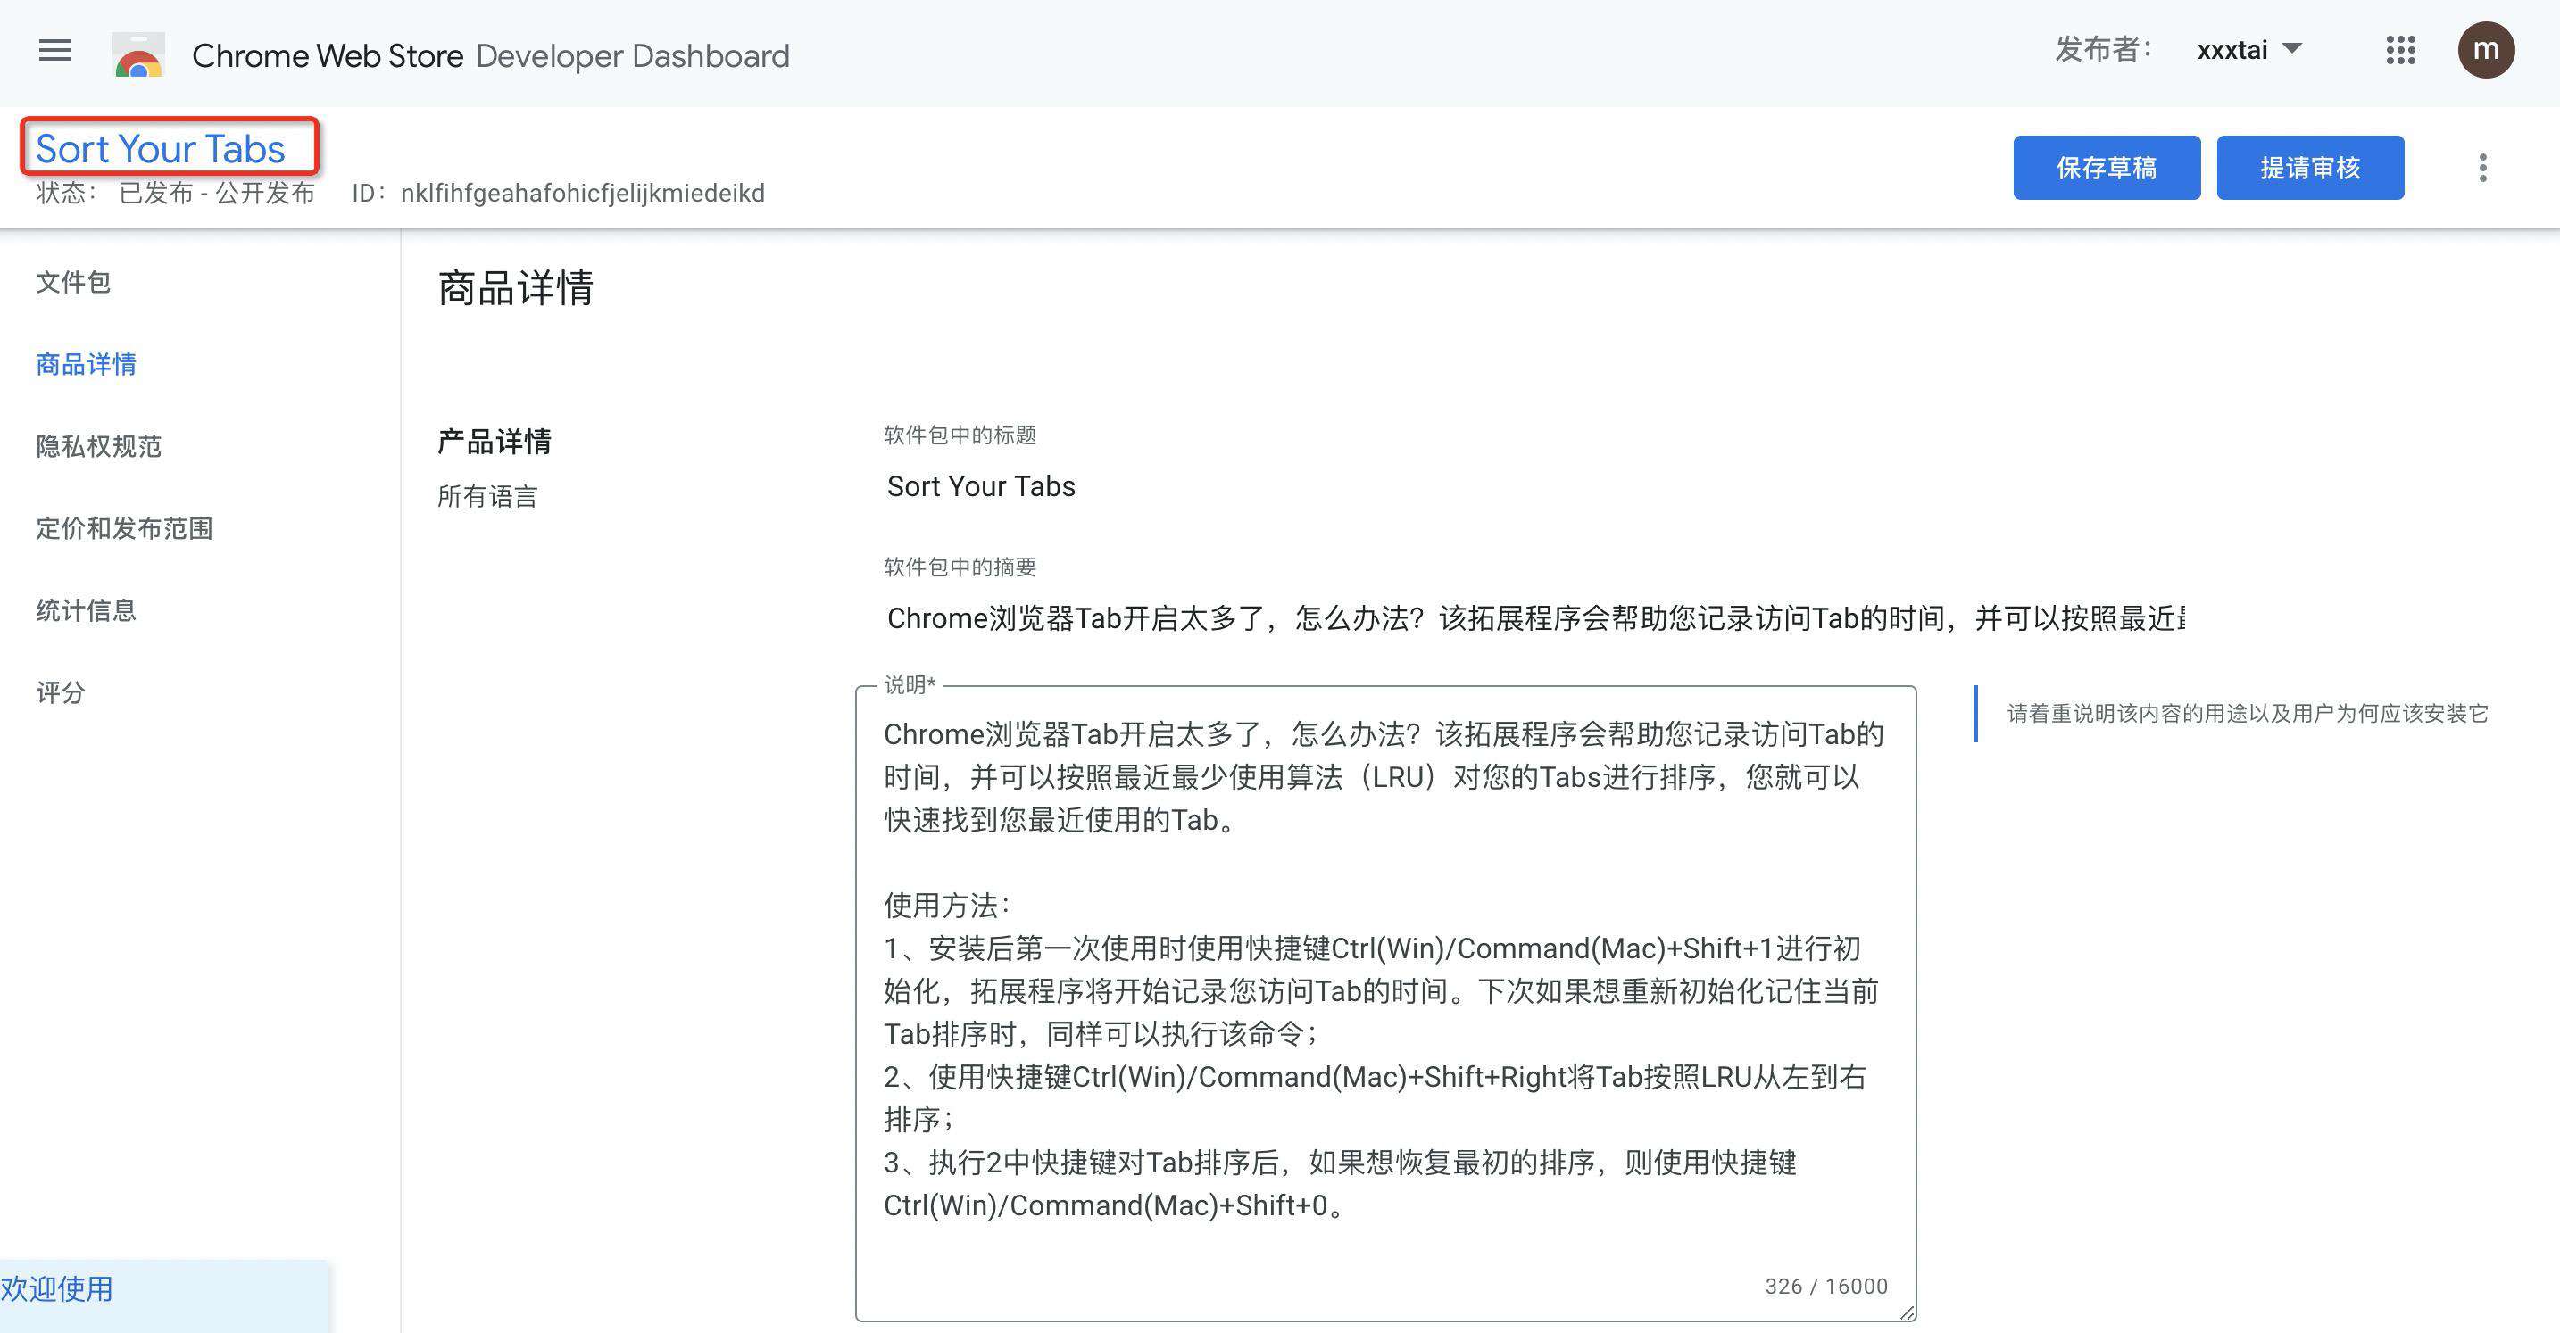Screen dimensions: 2560x1333
Task: Click the description textarea resize handle
Action: [1906, 1312]
